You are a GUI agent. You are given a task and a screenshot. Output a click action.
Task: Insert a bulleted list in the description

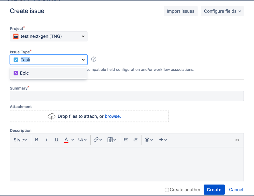(125, 140)
